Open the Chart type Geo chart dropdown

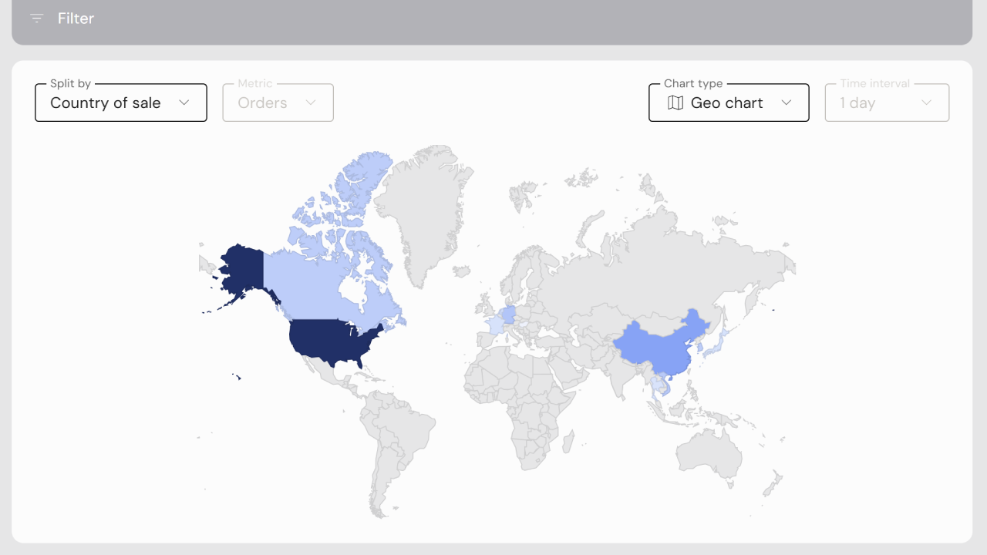pyautogui.click(x=729, y=103)
